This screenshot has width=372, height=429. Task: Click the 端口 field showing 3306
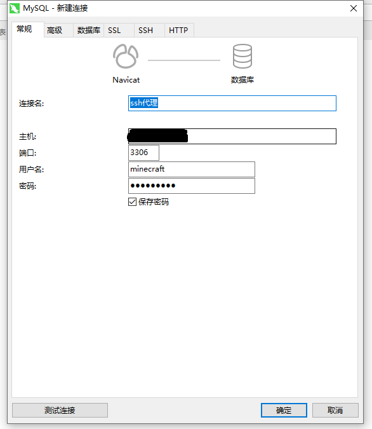click(143, 153)
